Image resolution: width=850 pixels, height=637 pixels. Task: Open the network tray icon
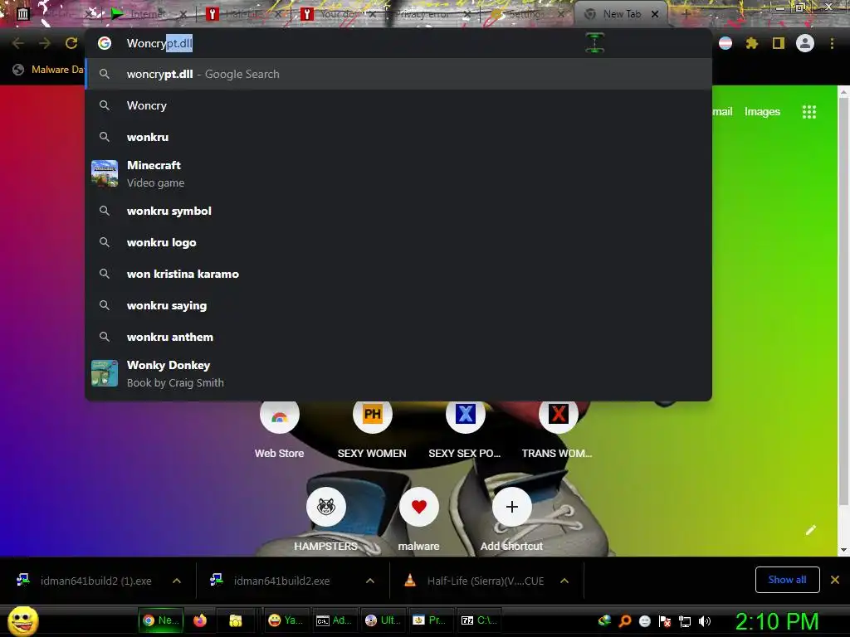(685, 621)
